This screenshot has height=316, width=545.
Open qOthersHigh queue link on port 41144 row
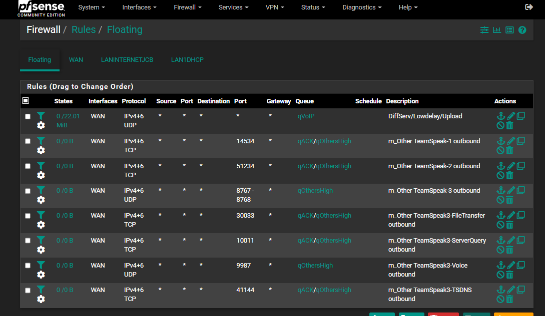(333, 290)
